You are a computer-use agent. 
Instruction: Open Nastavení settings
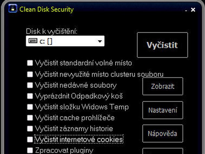click(x=163, y=110)
